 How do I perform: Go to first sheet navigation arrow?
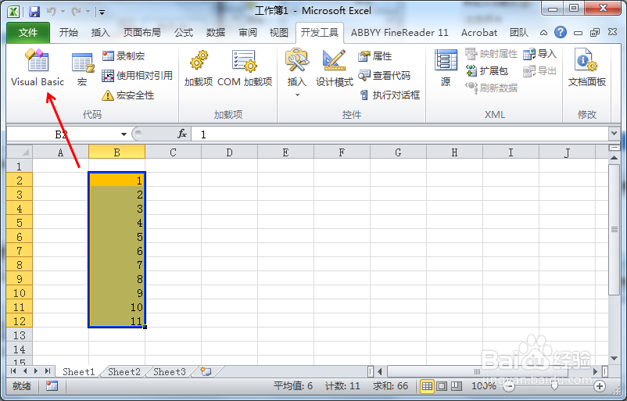[x=13, y=371]
